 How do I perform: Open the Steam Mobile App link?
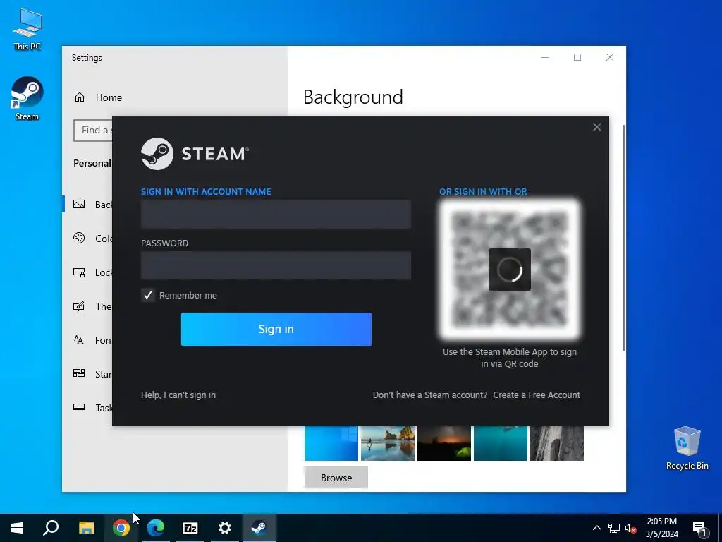[x=511, y=352]
